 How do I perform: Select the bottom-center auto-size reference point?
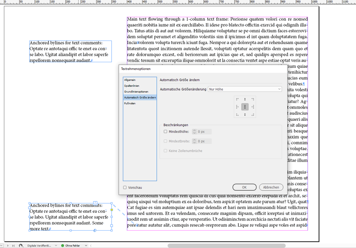click(x=245, y=114)
